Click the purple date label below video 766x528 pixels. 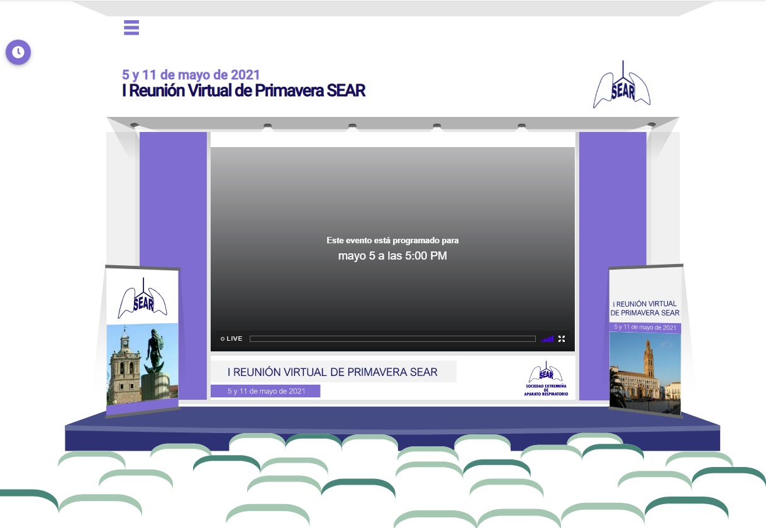coord(265,391)
